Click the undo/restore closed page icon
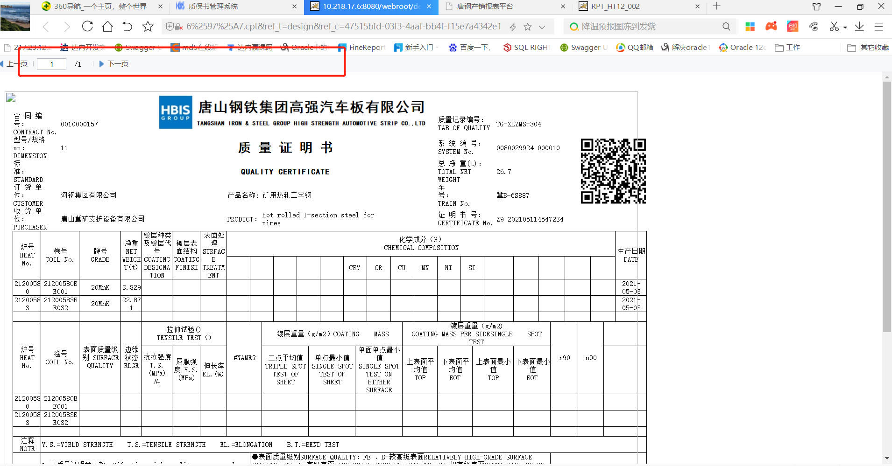The width and height of the screenshot is (892, 466). pyautogui.click(x=127, y=26)
